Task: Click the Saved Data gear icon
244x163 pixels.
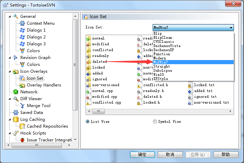Action: point(16,113)
